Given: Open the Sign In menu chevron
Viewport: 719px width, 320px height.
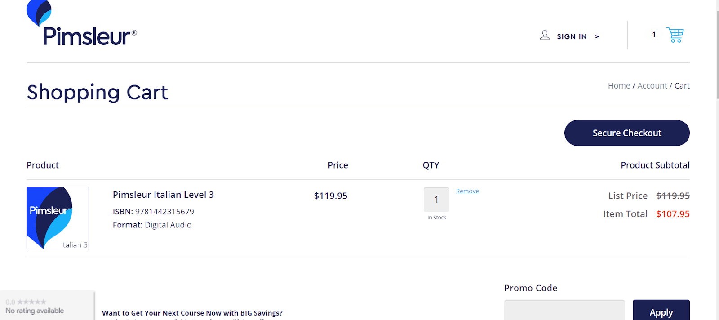Looking at the screenshot, I should click(x=597, y=36).
